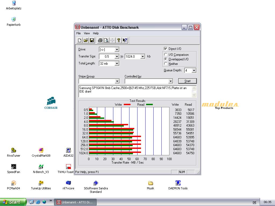275x206 pixels.
Task: Click the 31309 read value
Action: pyautogui.click(x=190, y=122)
